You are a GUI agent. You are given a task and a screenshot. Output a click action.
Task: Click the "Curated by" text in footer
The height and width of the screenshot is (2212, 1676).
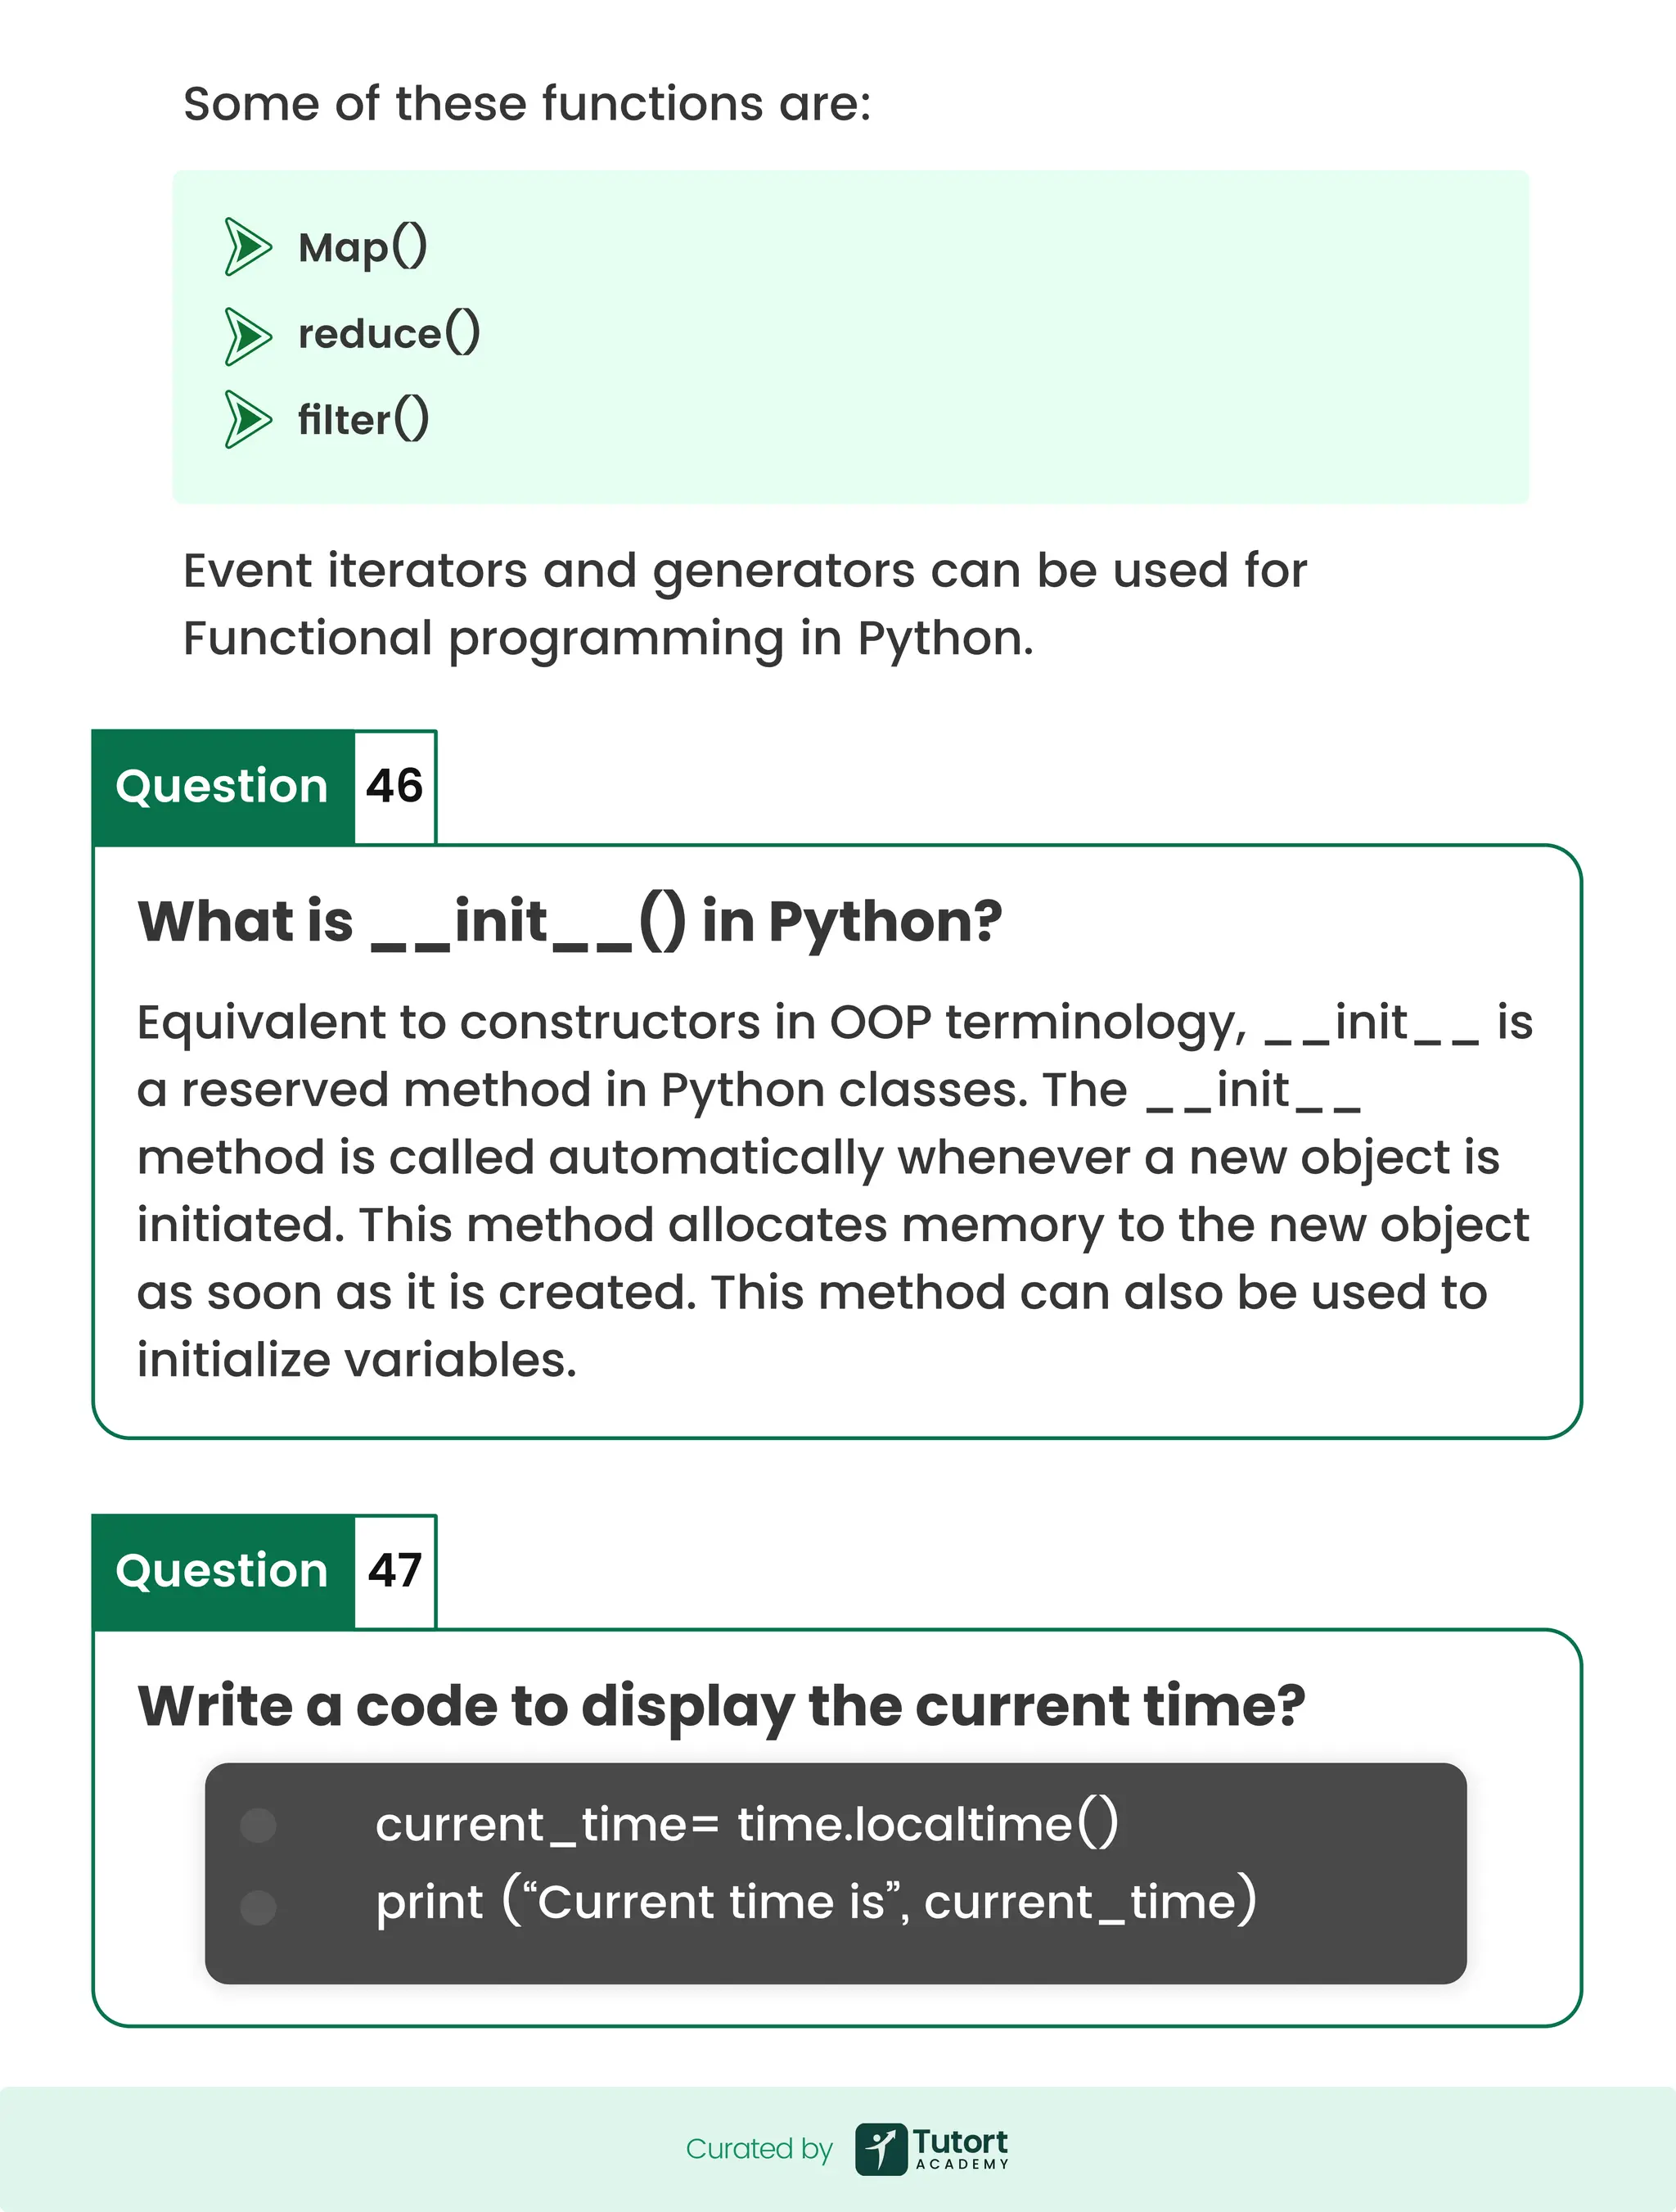tap(759, 2149)
